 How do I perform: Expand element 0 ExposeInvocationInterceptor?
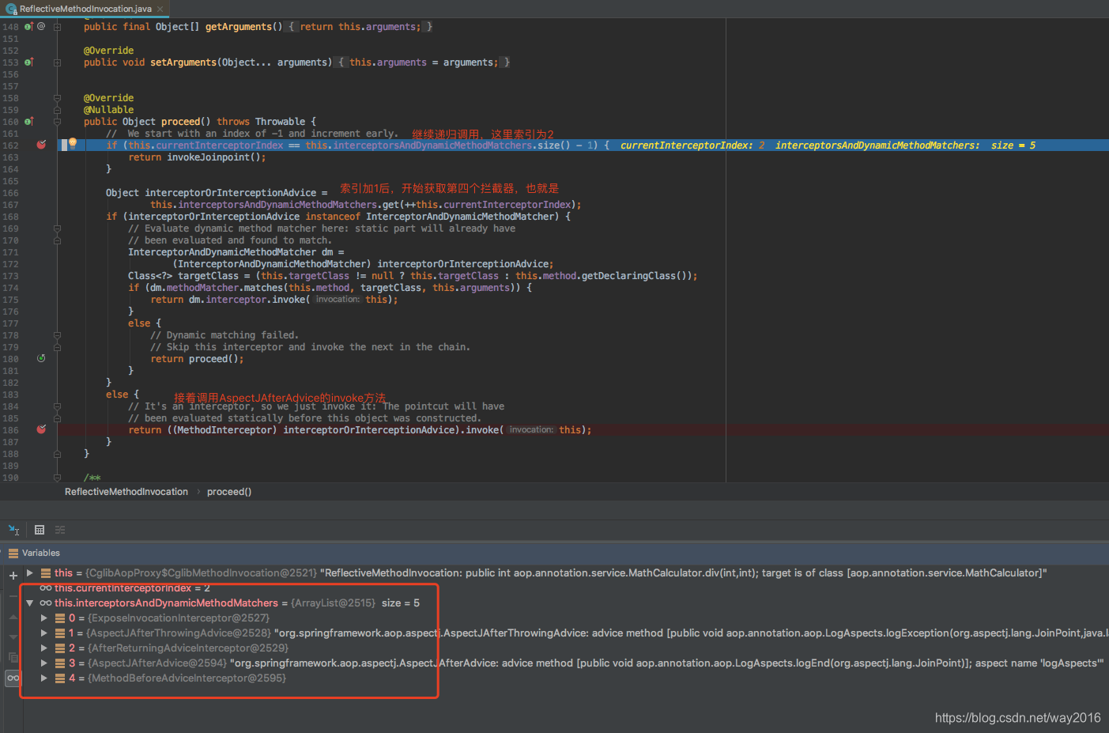point(44,618)
